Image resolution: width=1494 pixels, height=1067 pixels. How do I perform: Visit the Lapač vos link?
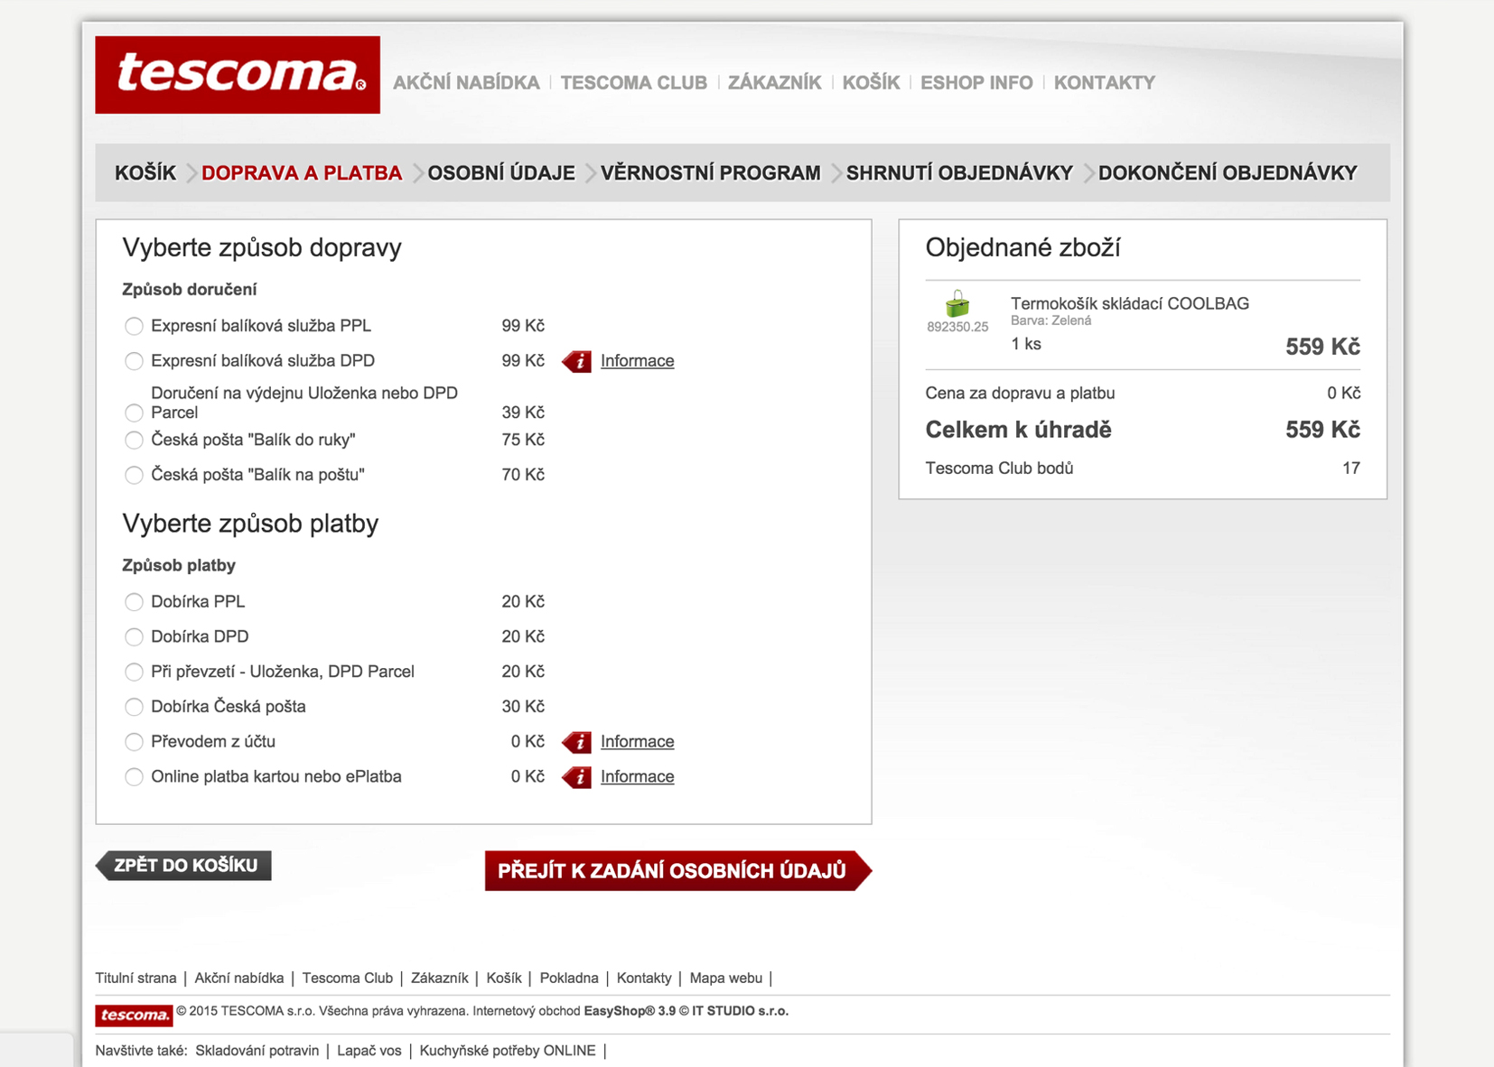click(x=369, y=1051)
